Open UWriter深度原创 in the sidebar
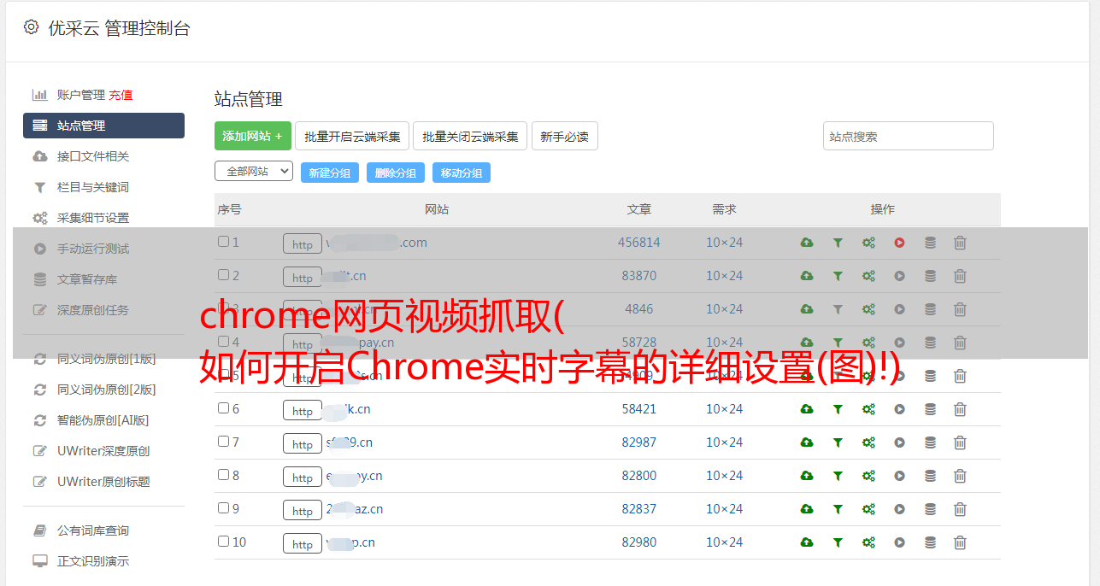Screen dimensions: 1100x586 [103, 451]
